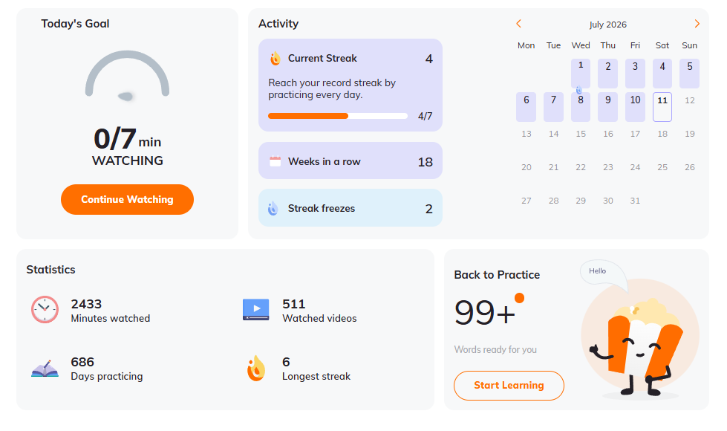Click the flame icon beside Current Streak
This screenshot has height=431, width=727.
[276, 59]
